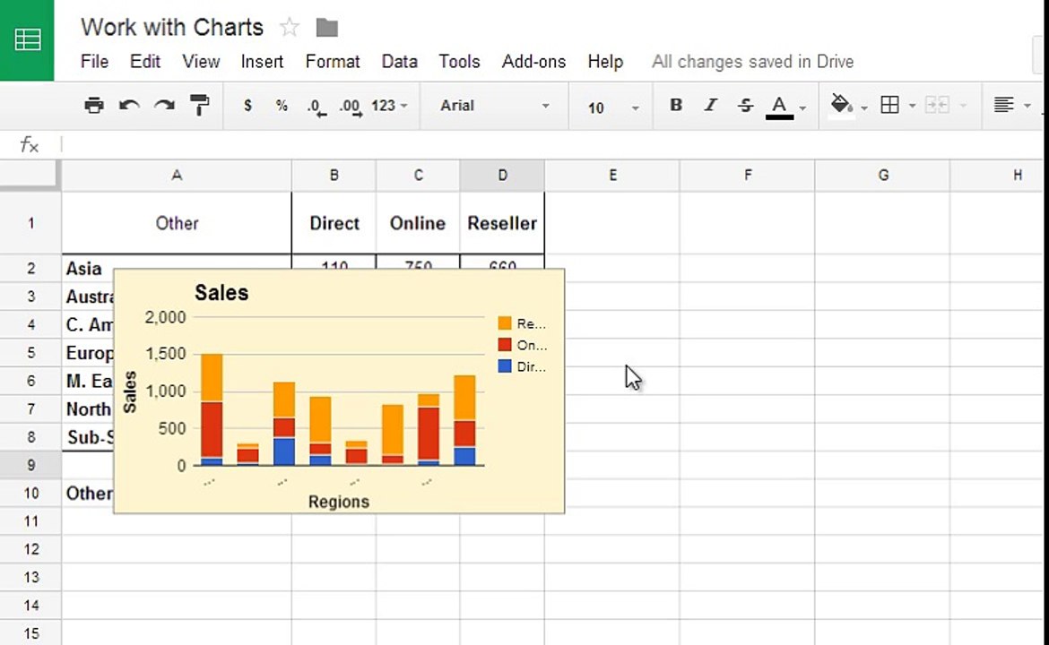1049x645 pixels.
Task: Increase decimal places
Action: (351, 107)
